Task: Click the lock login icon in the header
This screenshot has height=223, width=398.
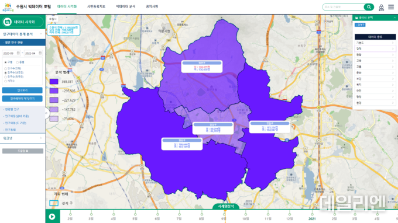Action: pyautogui.click(x=381, y=8)
